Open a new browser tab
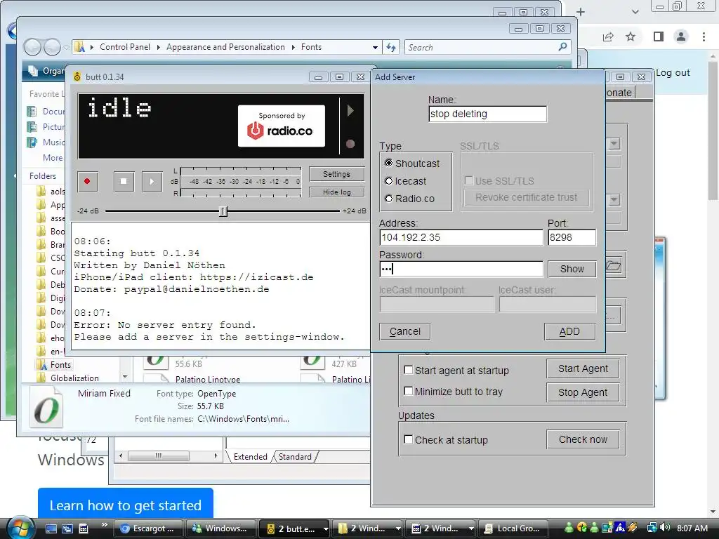Screen dimensions: 719x539 581,12
